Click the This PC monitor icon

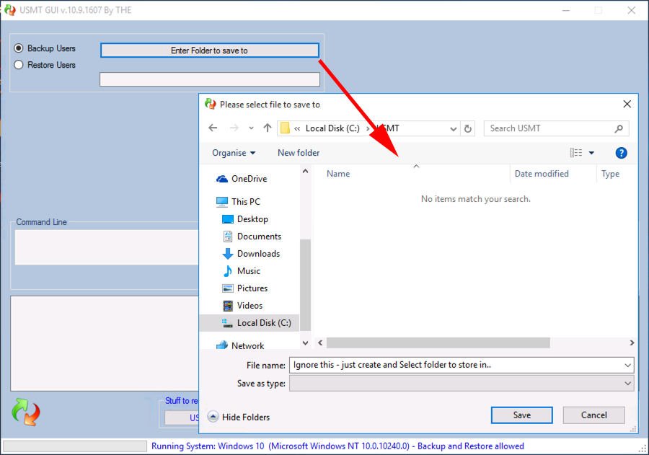[x=222, y=202]
